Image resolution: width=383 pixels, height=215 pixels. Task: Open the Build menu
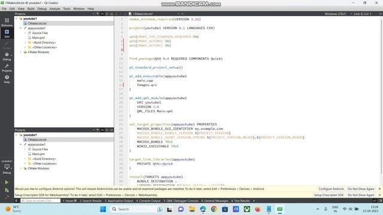(31, 8)
